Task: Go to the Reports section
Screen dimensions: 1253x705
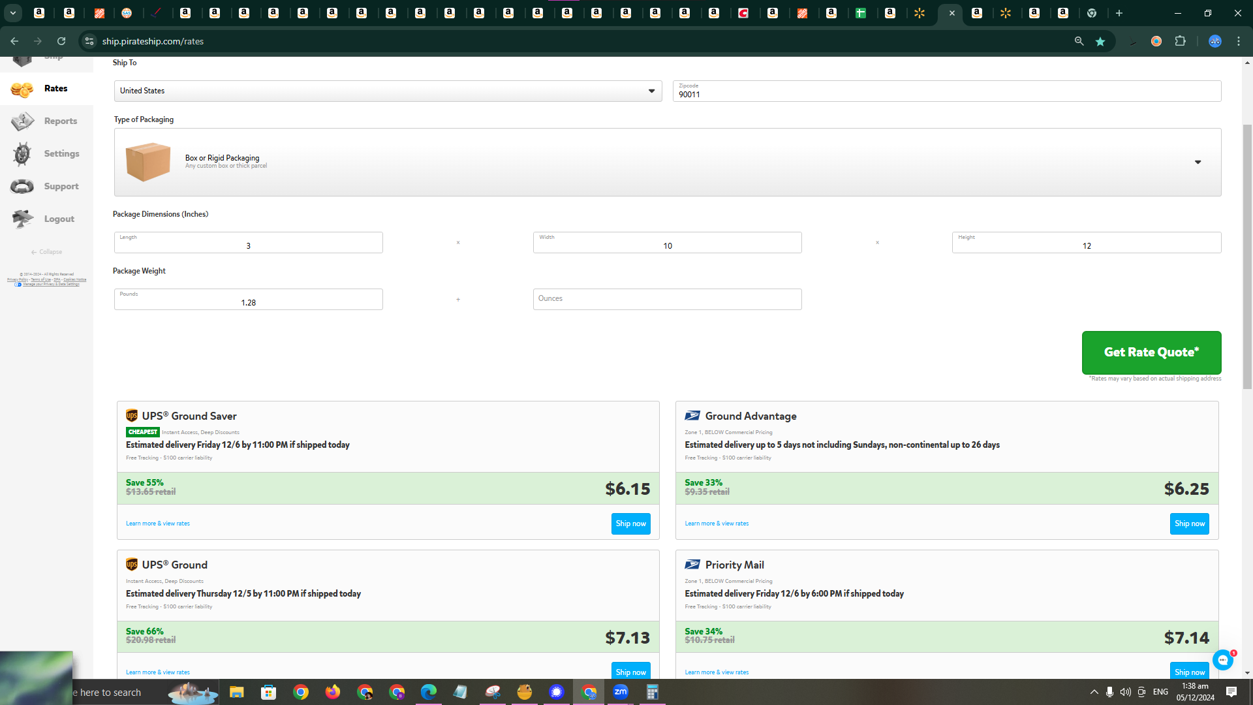Action: (61, 121)
